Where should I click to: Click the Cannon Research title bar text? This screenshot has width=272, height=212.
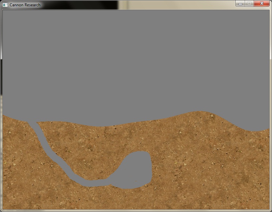pyautogui.click(x=25, y=5)
